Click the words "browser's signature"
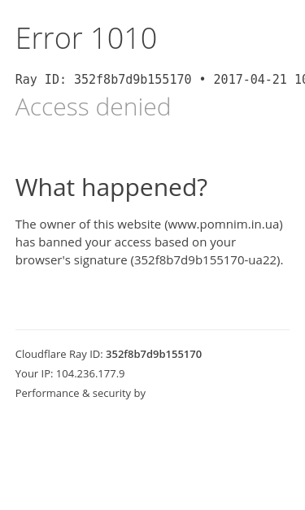305x510 pixels. (72, 260)
